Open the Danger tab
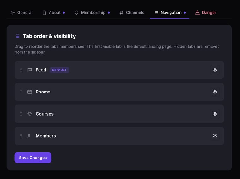The height and width of the screenshot is (179, 240). (206, 13)
